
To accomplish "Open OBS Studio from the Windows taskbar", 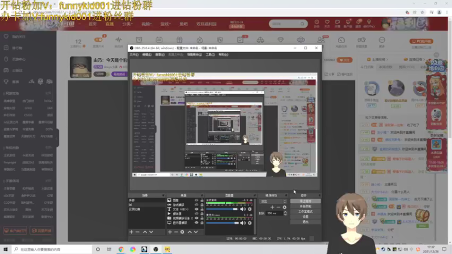I will [156, 249].
